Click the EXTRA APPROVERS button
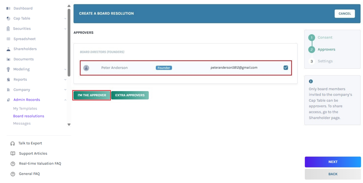The width and height of the screenshot is (363, 183). [x=130, y=95]
